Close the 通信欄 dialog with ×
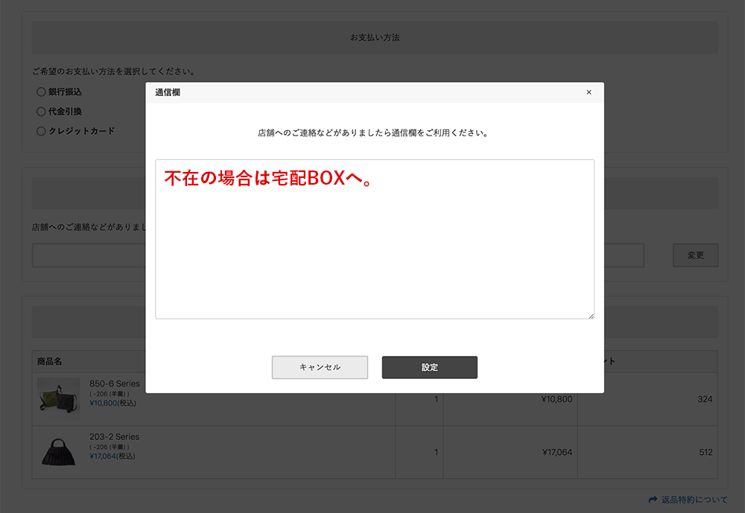The width and height of the screenshot is (745, 513). [589, 92]
